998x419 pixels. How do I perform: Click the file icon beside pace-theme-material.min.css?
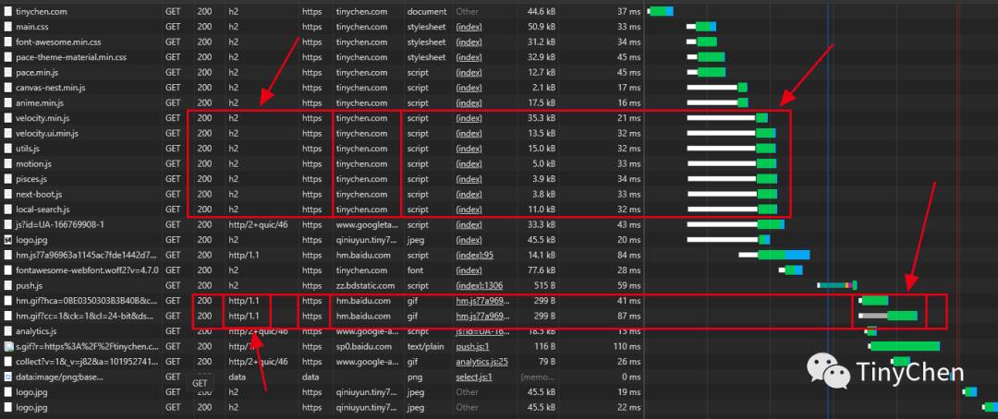click(7, 57)
